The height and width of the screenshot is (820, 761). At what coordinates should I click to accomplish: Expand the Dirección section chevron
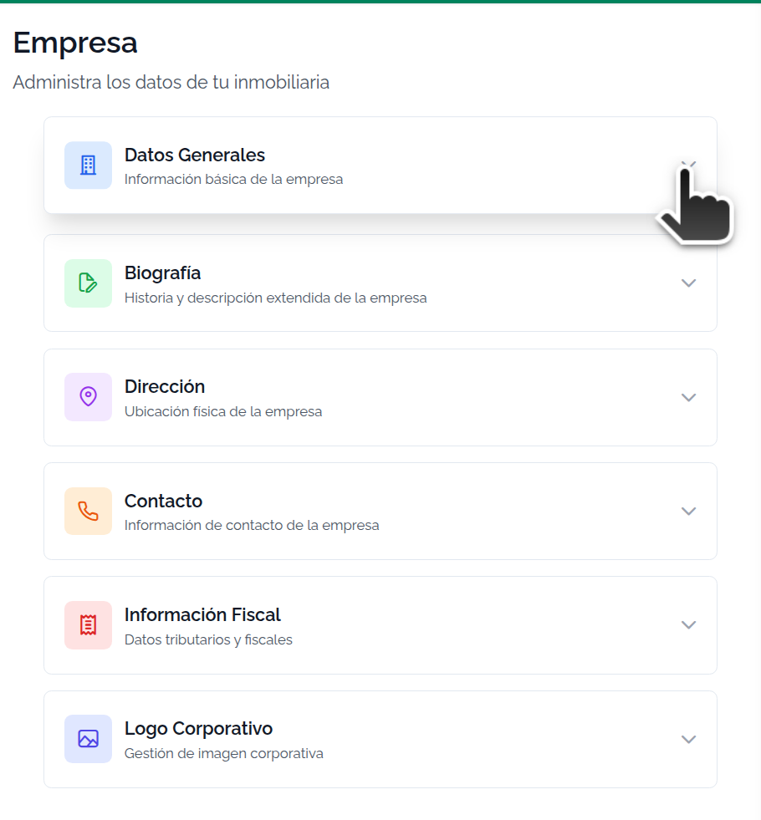click(x=688, y=397)
